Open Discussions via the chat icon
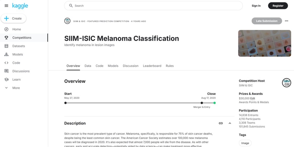Image resolution: width=294 pixels, height=147 pixels. click(x=6, y=71)
